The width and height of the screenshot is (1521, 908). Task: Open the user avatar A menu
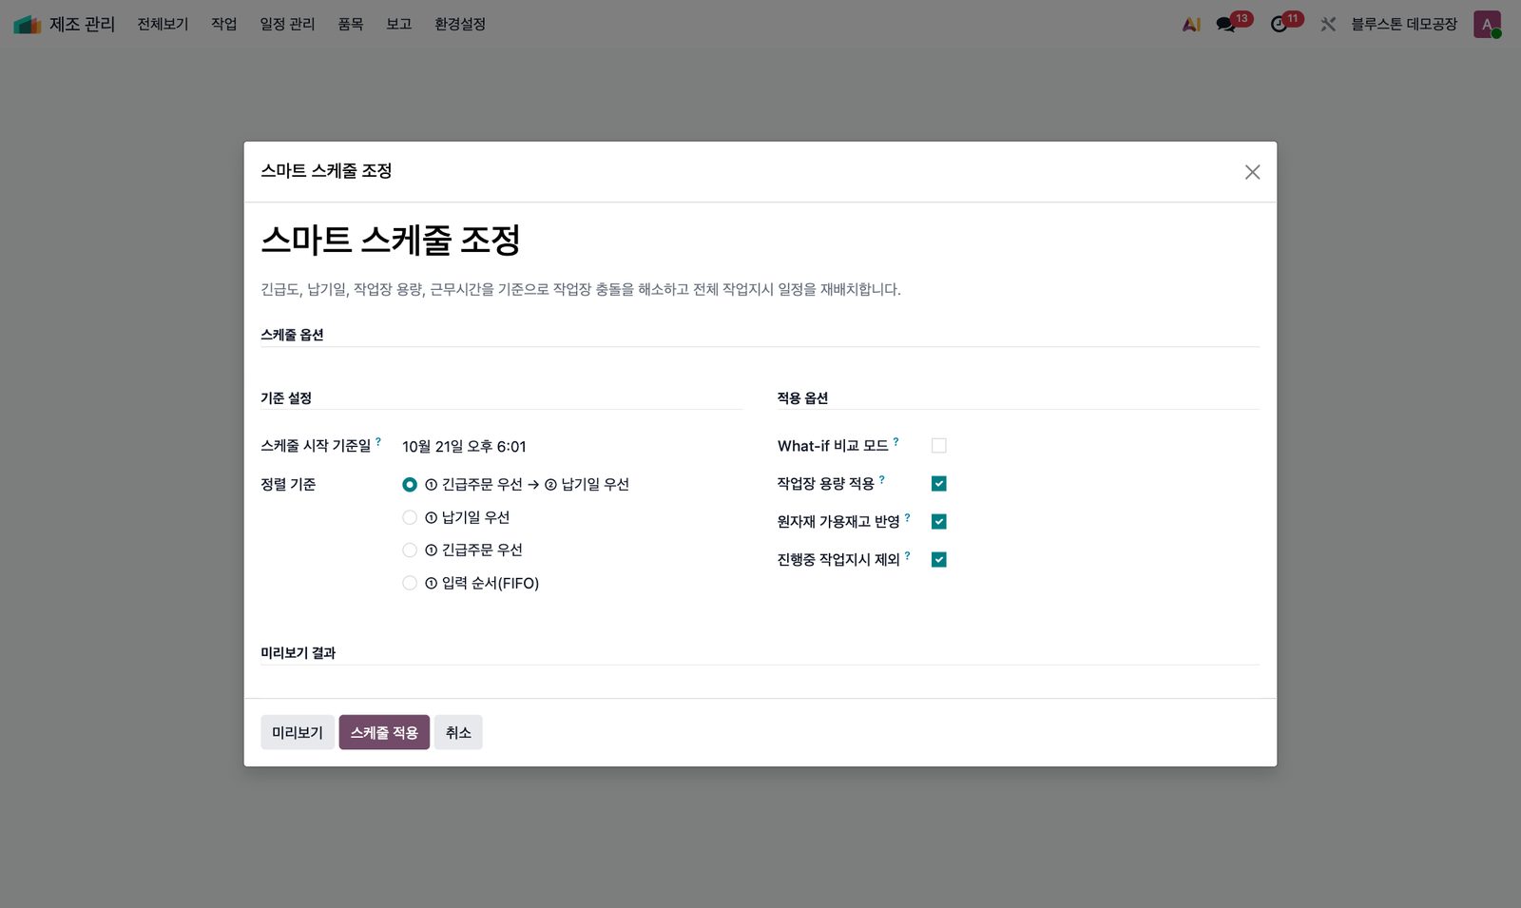click(x=1487, y=25)
